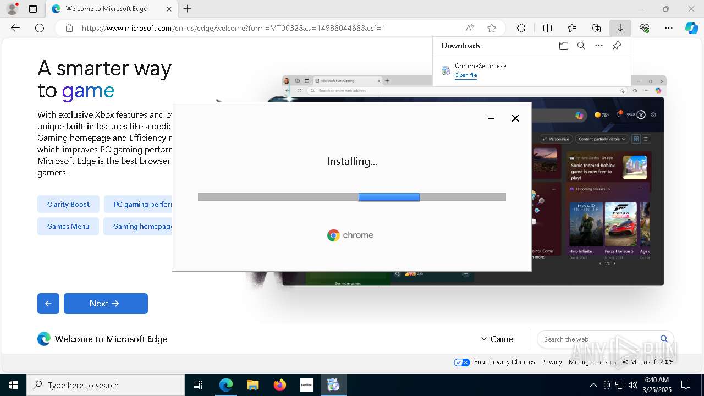Viewport: 704px width, 396px height.
Task: Select the Gaming homepage chip
Action: [x=138, y=226]
